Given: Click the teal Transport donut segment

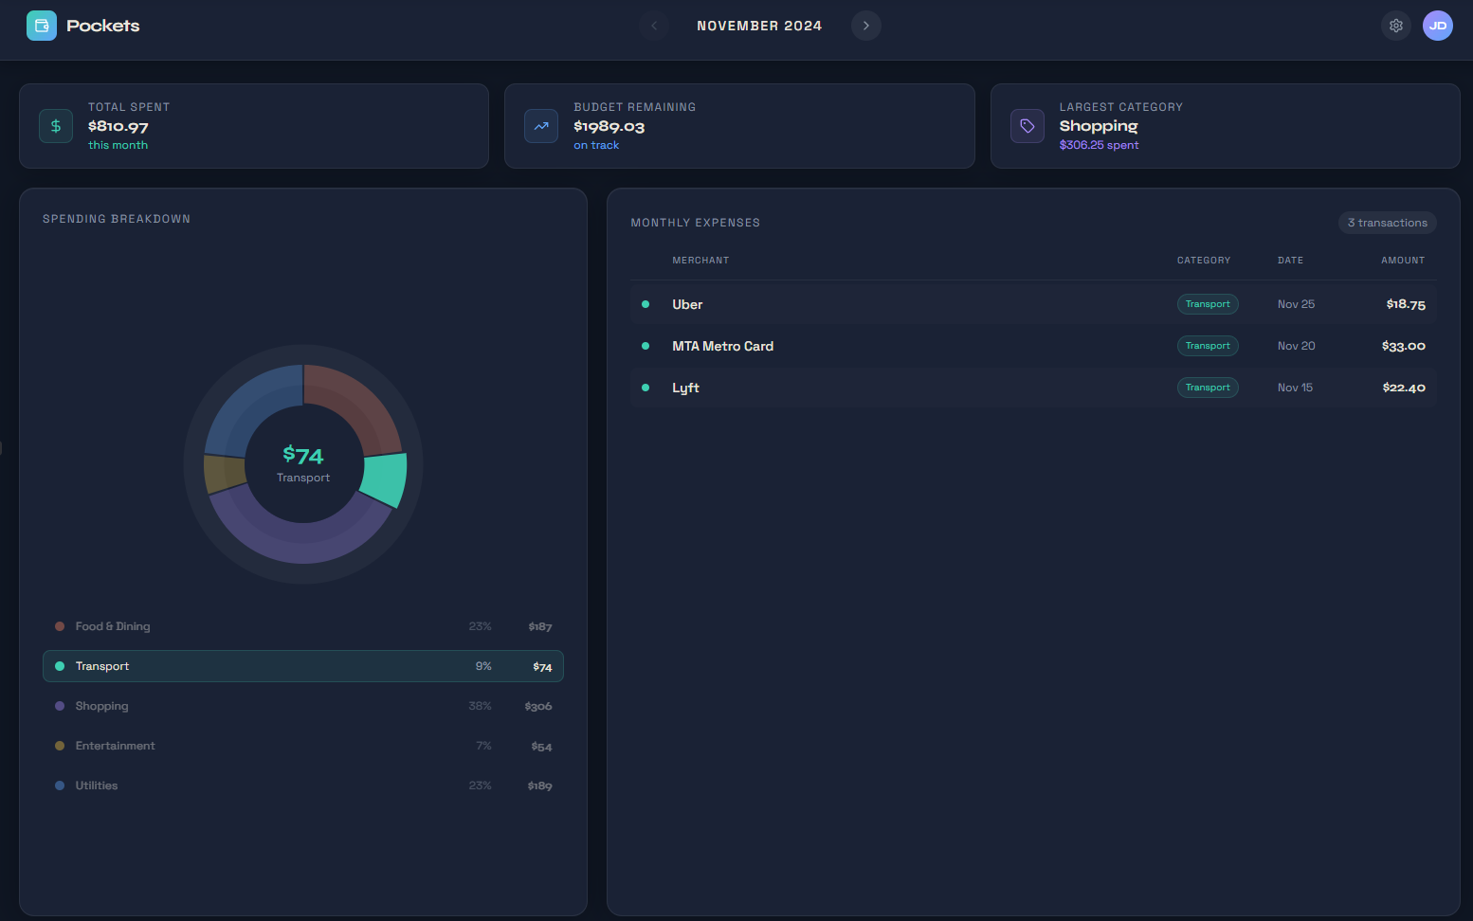Looking at the screenshot, I should tap(386, 479).
